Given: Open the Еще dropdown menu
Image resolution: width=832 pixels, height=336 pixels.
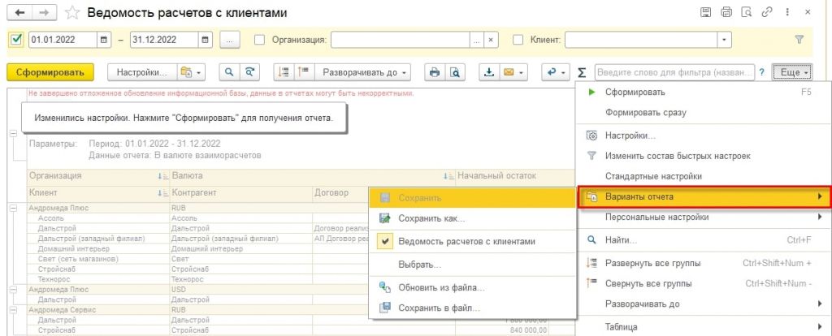Looking at the screenshot, I should (x=793, y=72).
